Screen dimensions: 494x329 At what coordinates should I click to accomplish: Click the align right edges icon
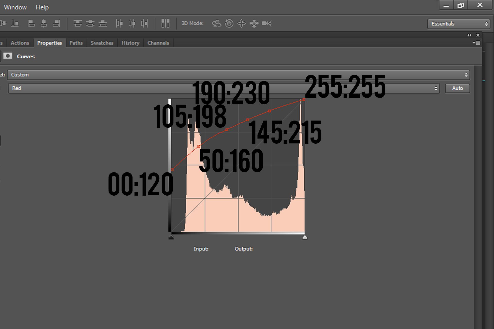[56, 23]
